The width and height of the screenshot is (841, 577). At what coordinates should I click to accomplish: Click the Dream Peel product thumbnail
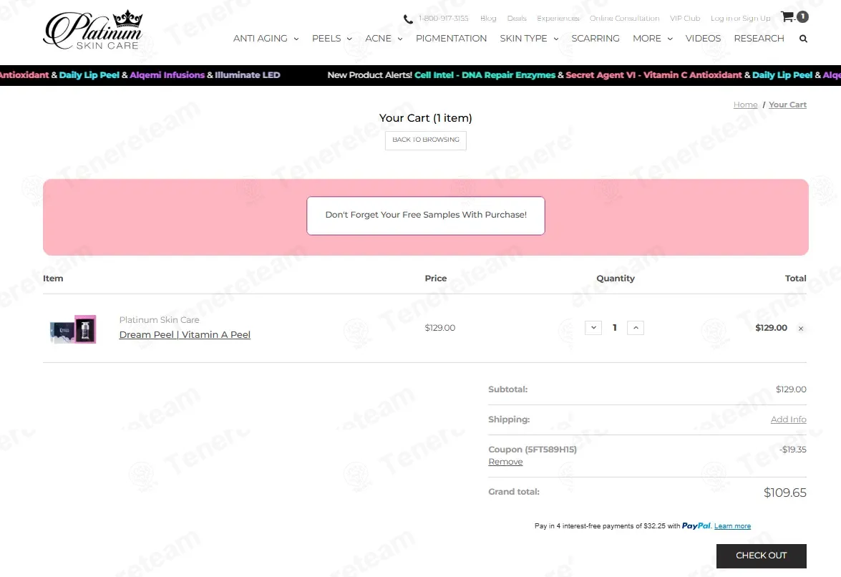click(x=73, y=329)
